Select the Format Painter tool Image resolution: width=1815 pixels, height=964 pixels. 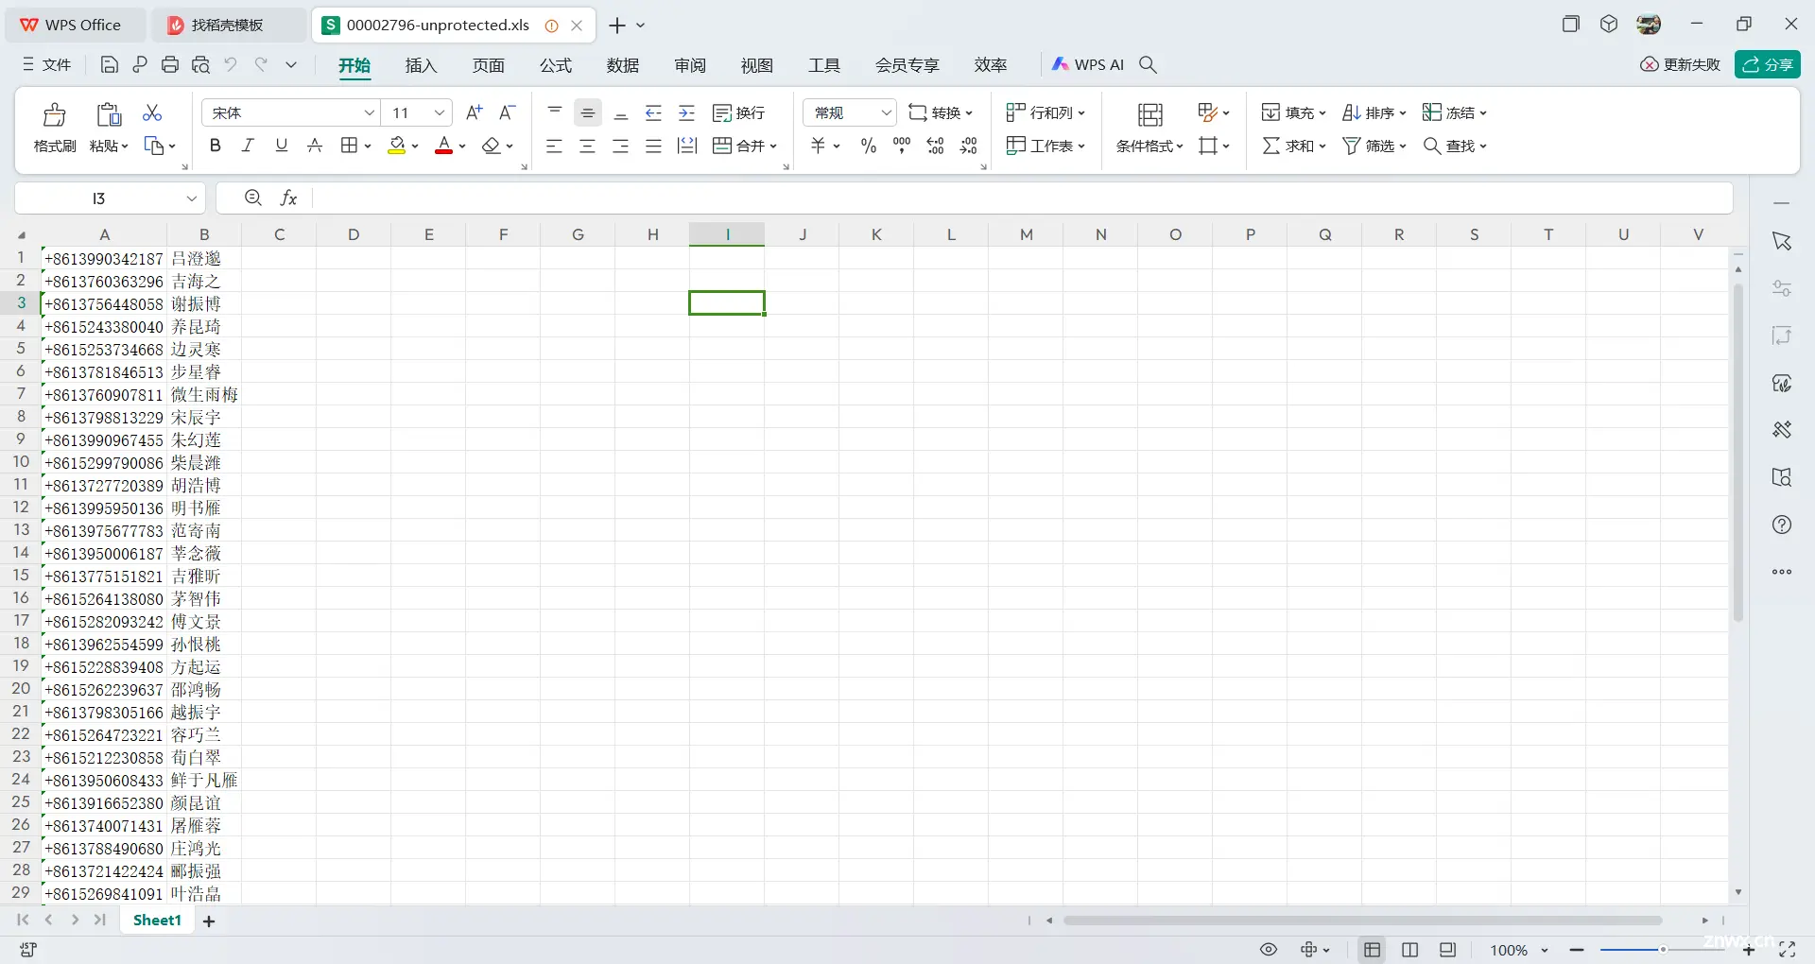(55, 128)
